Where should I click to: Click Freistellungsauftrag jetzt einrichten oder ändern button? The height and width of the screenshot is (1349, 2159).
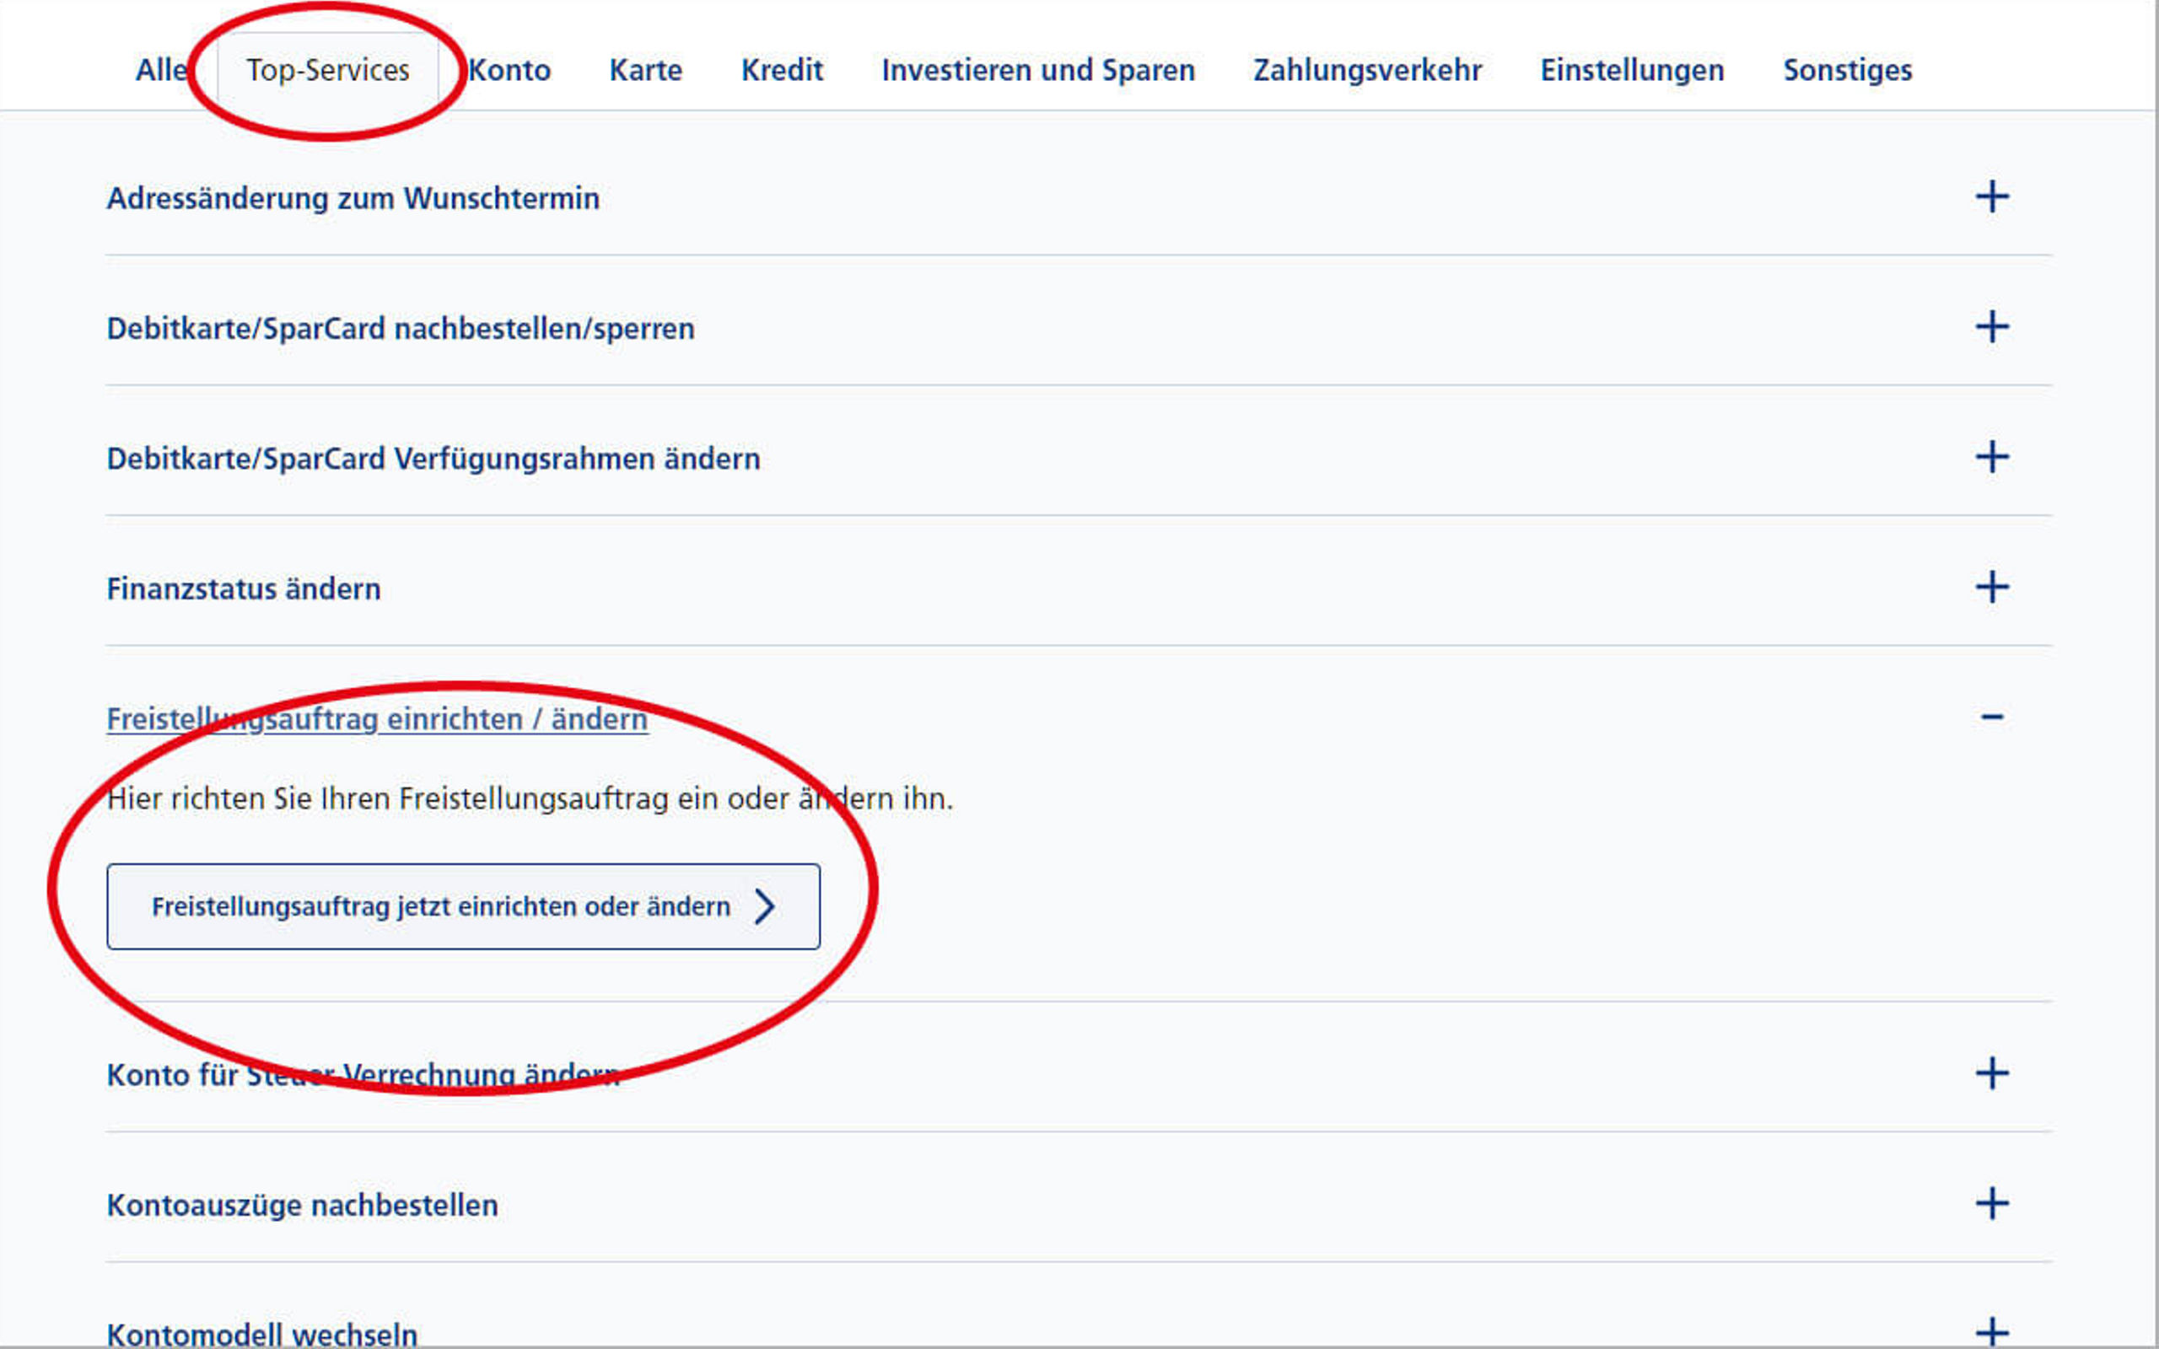462,906
